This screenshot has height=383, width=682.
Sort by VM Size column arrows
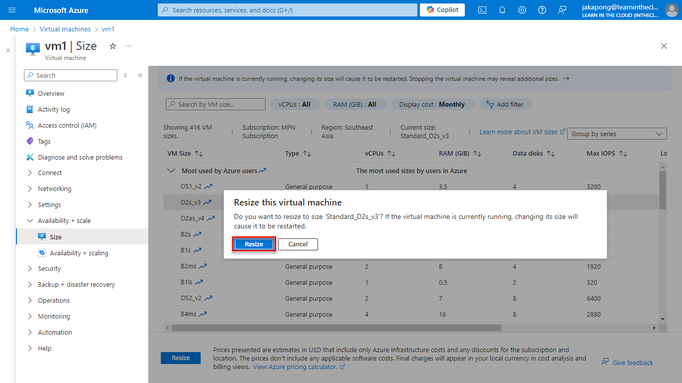199,154
